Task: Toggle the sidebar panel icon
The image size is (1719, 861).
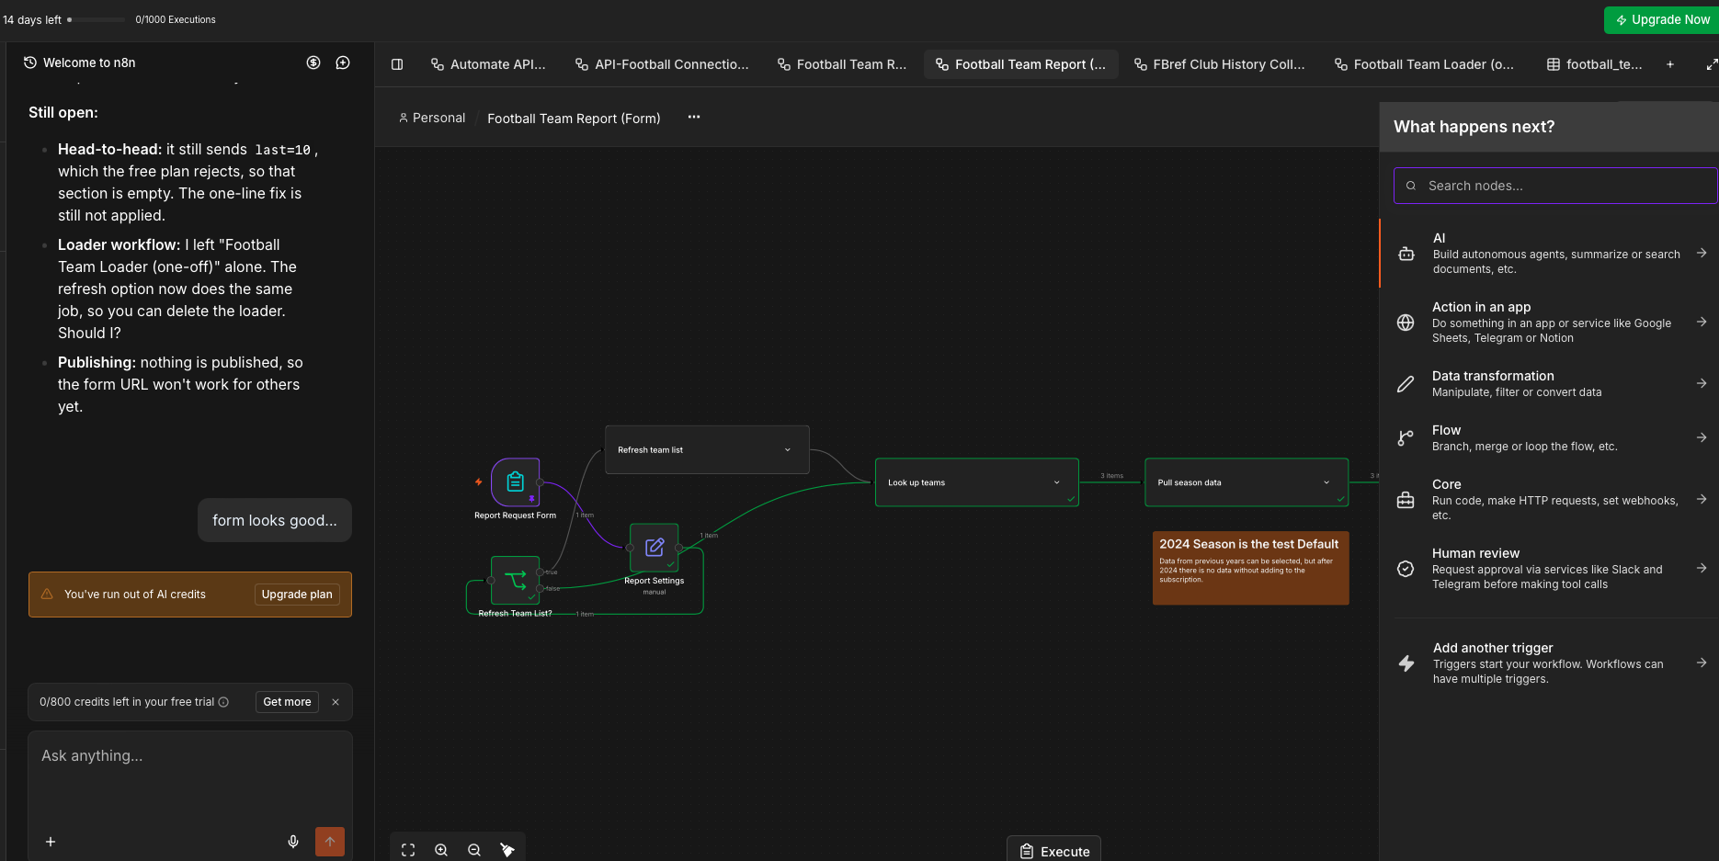Action: 397,64
